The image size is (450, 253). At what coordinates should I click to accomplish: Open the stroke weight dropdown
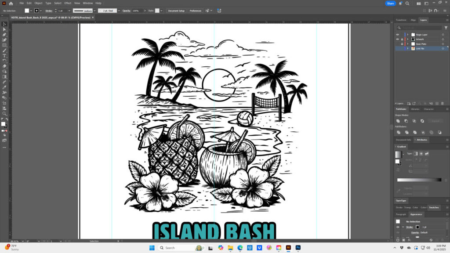69,11
